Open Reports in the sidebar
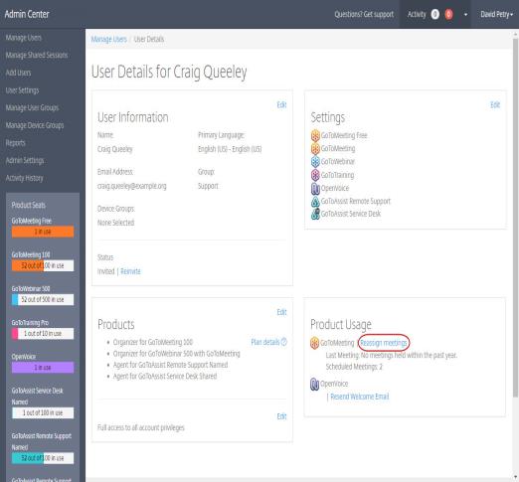Image resolution: width=519 pixels, height=482 pixels. [15, 143]
